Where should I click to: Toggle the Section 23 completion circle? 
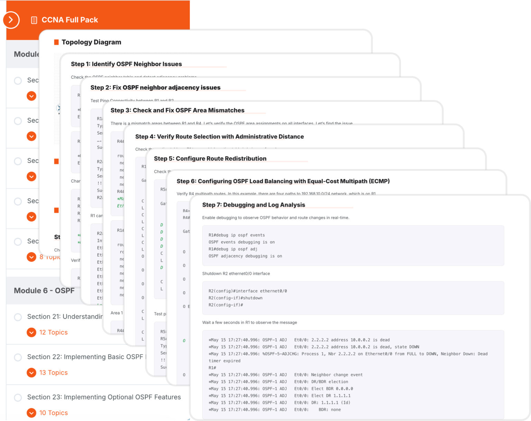point(18,397)
